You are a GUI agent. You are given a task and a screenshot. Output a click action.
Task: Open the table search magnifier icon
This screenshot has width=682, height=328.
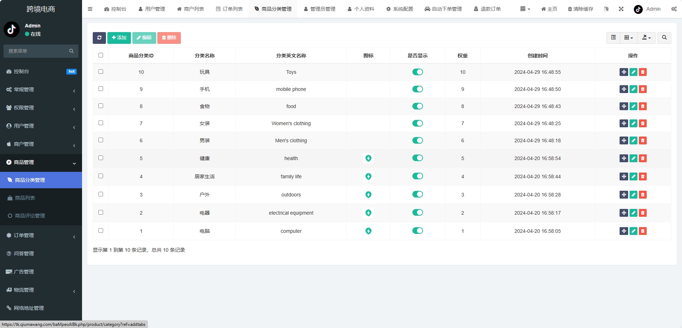664,38
